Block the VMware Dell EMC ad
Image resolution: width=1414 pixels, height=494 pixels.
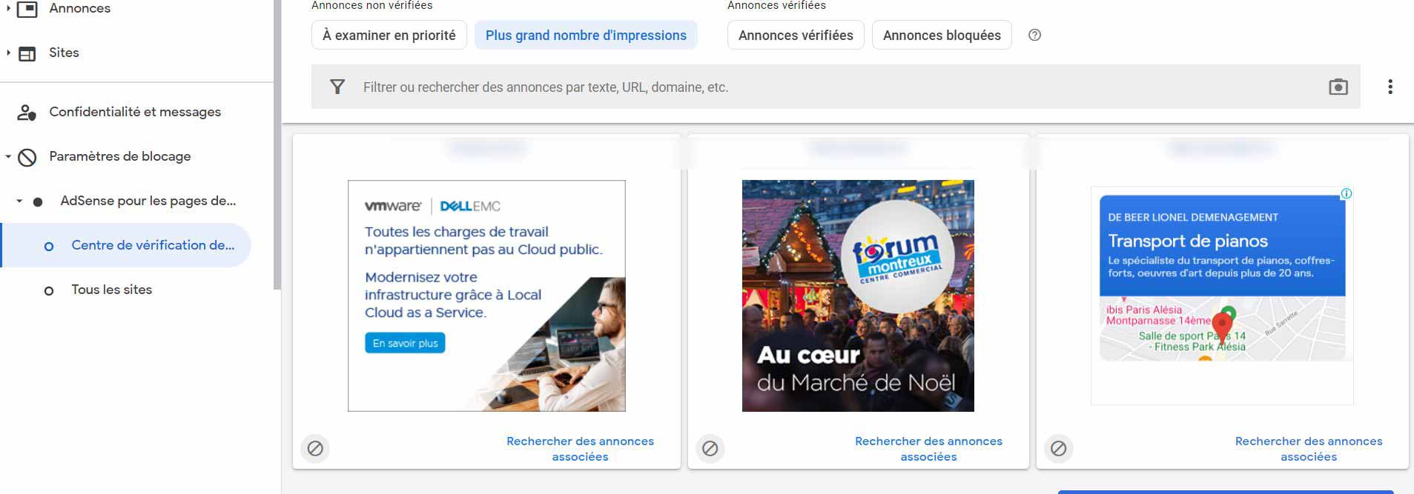315,448
